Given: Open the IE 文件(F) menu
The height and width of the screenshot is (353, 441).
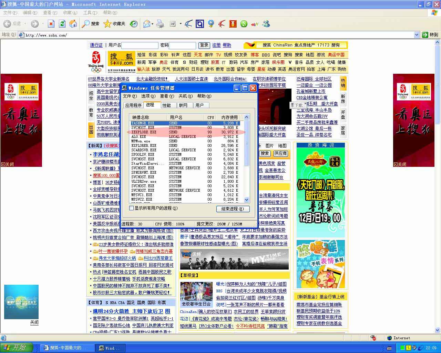Looking at the screenshot, I should pyautogui.click(x=10, y=13).
